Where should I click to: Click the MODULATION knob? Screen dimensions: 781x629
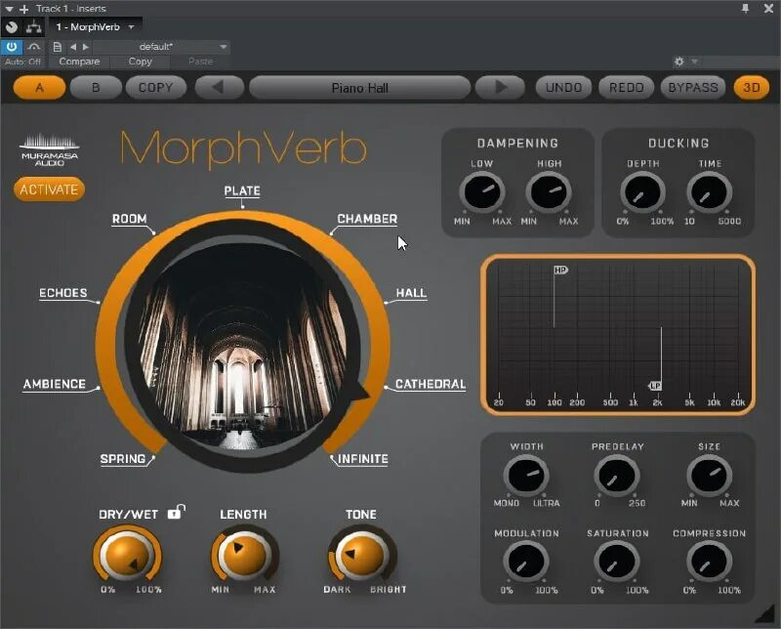click(x=526, y=562)
